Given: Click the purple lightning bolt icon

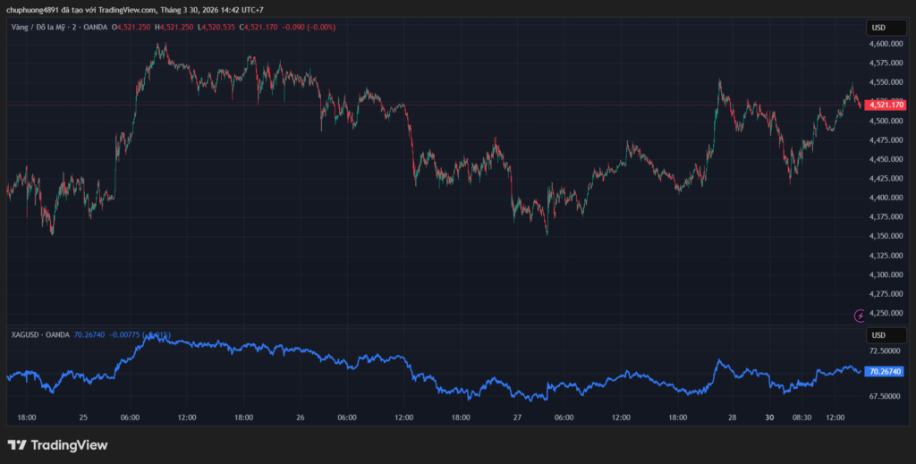Looking at the screenshot, I should 860,315.
